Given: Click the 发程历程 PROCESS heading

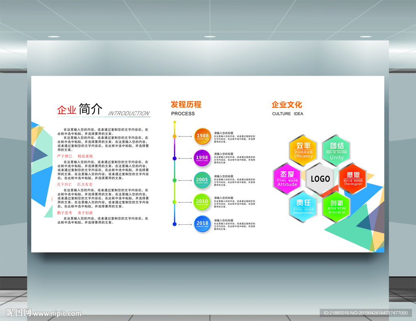Looking at the screenshot, I should (x=186, y=105).
